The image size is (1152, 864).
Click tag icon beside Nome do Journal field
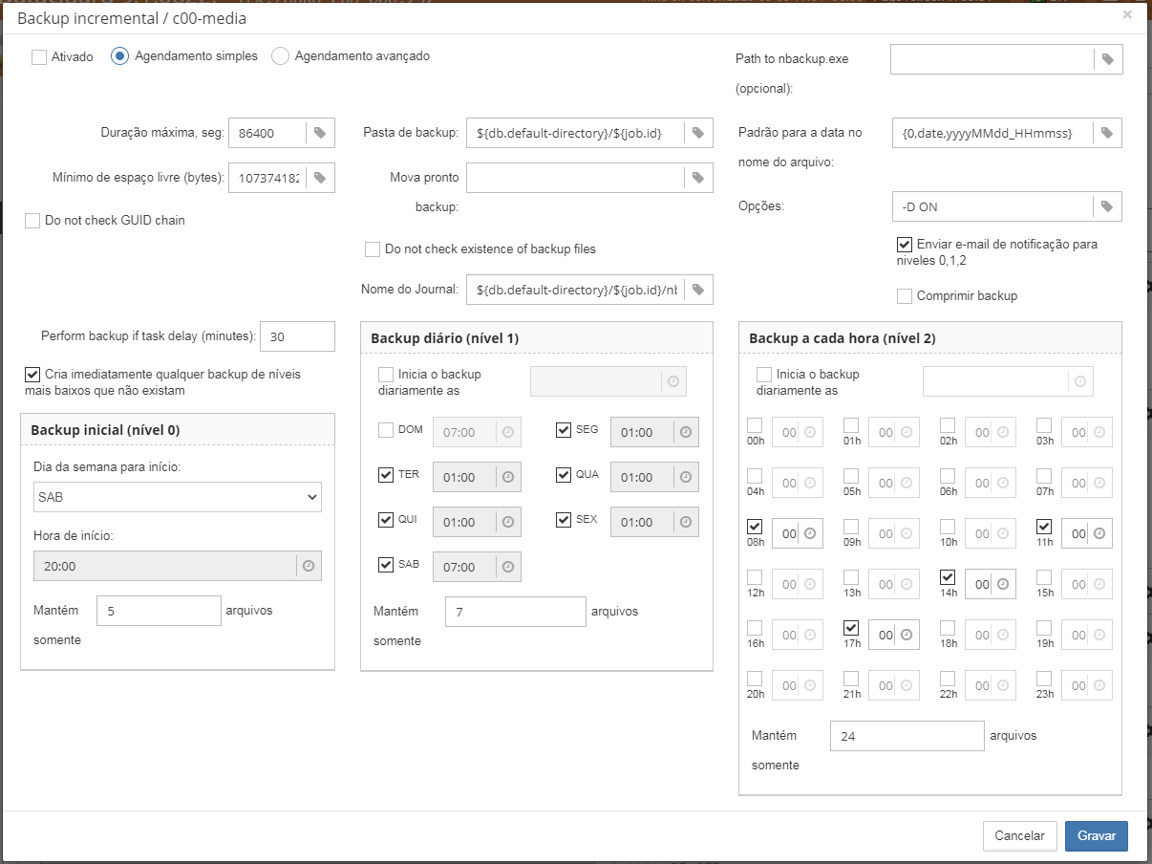(x=698, y=289)
